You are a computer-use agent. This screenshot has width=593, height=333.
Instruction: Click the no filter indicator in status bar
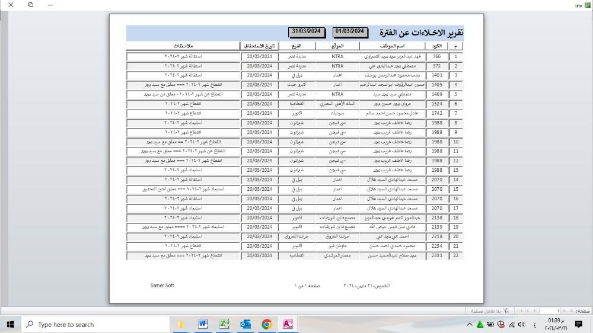pos(489,311)
